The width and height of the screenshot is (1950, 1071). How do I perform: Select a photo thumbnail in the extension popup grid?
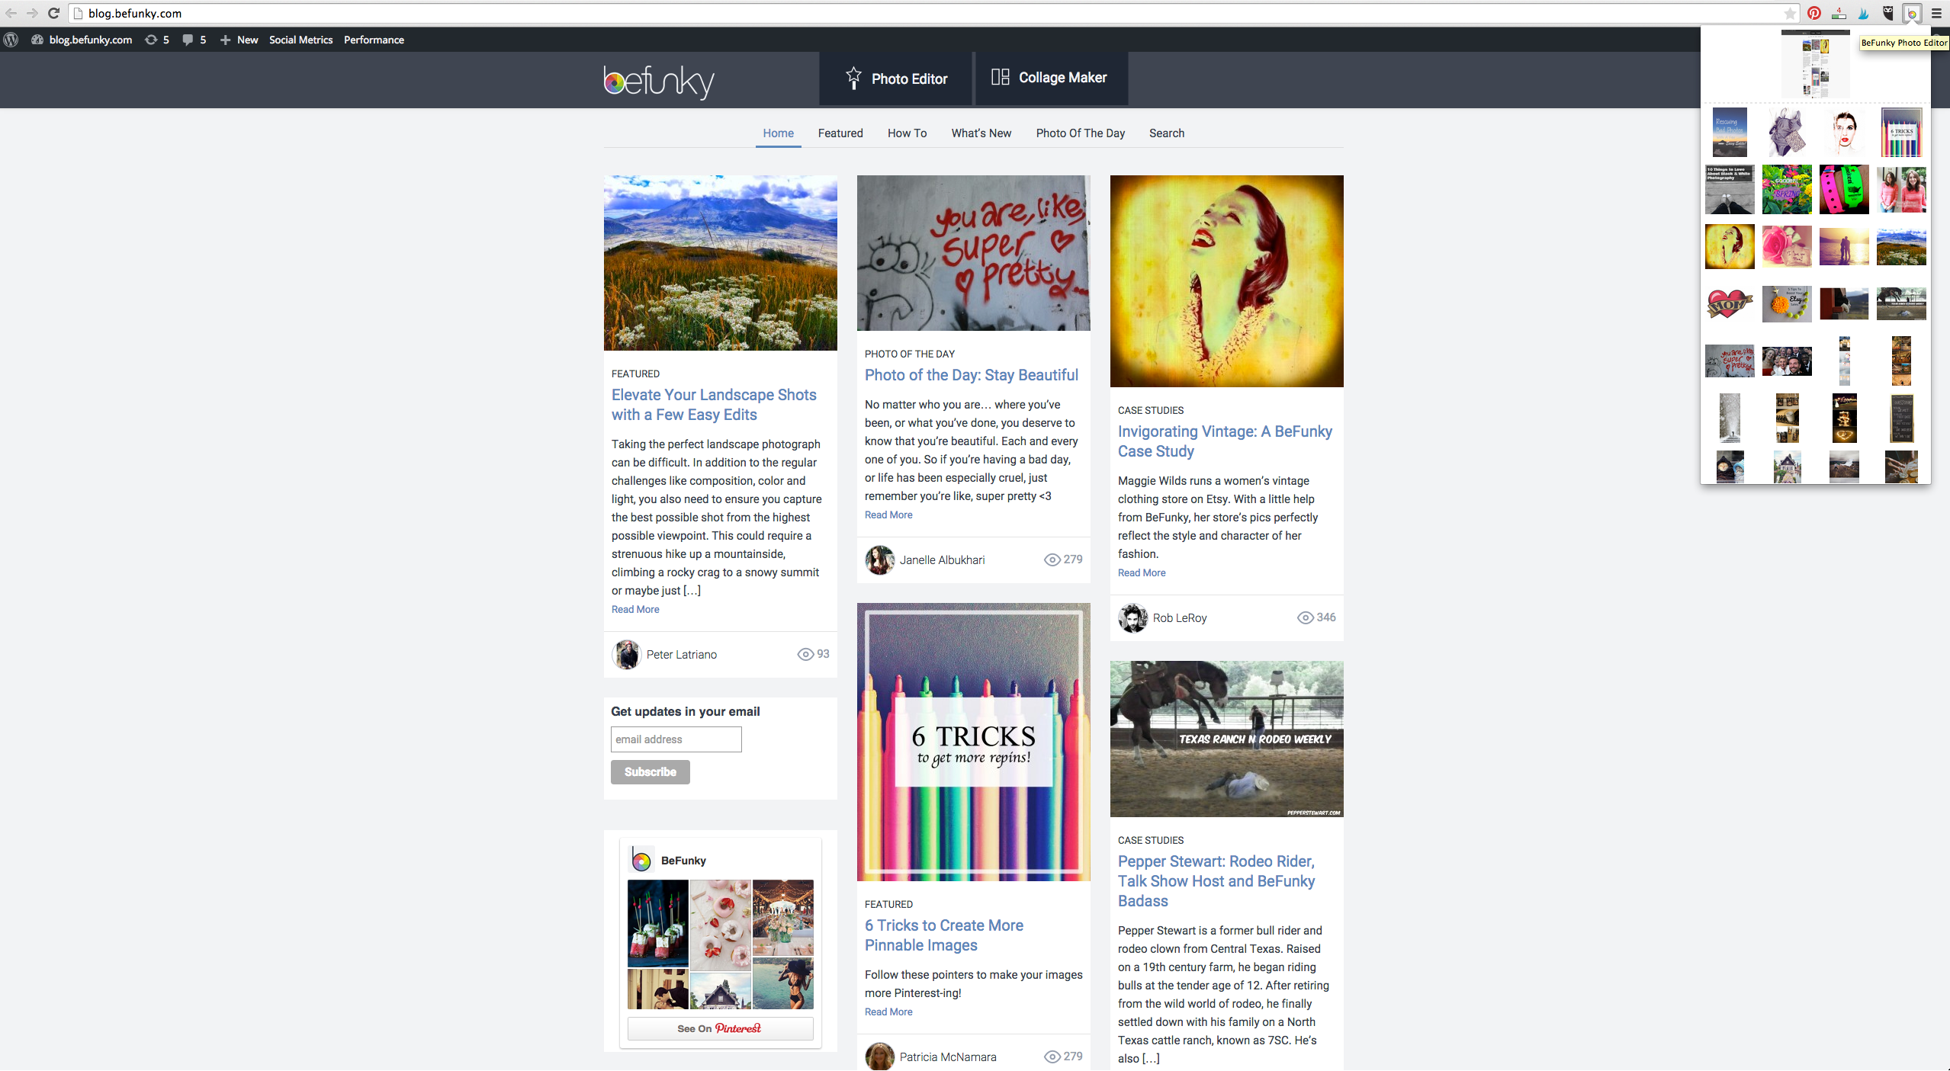coord(1730,132)
